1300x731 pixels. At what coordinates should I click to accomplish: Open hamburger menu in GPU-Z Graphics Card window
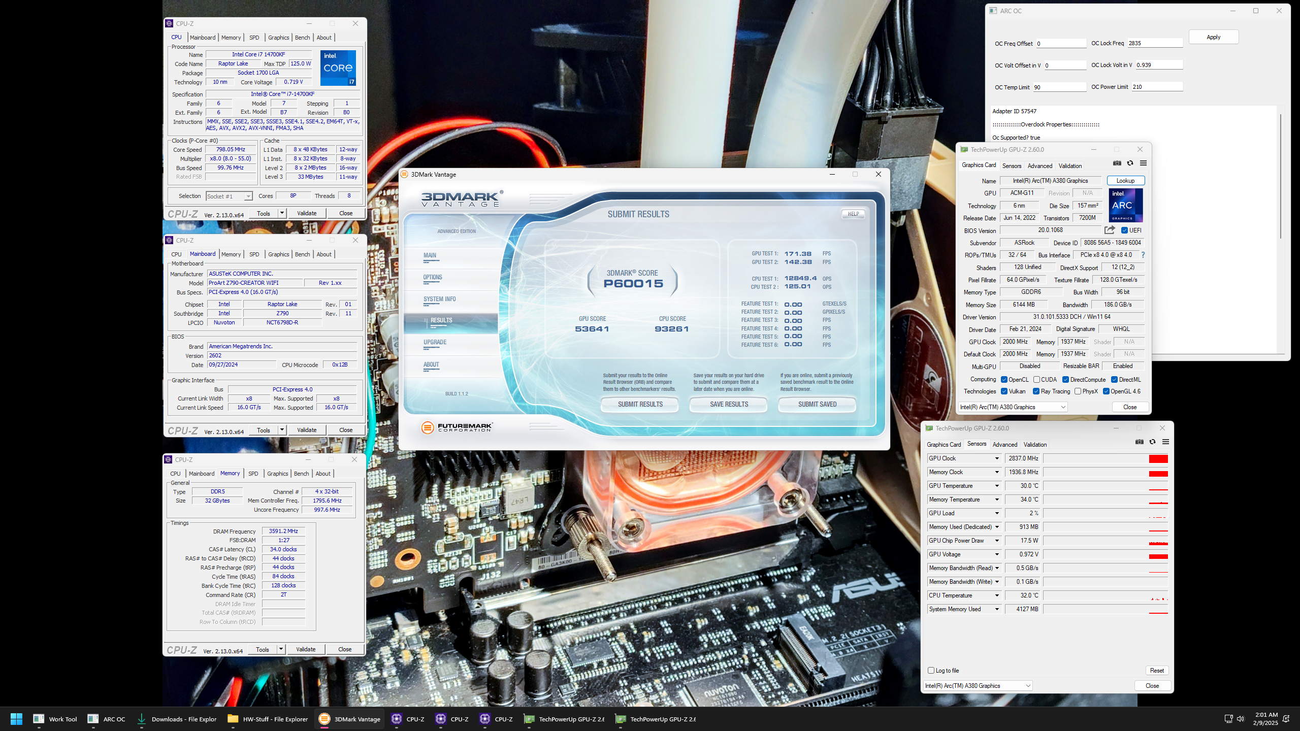point(1143,163)
